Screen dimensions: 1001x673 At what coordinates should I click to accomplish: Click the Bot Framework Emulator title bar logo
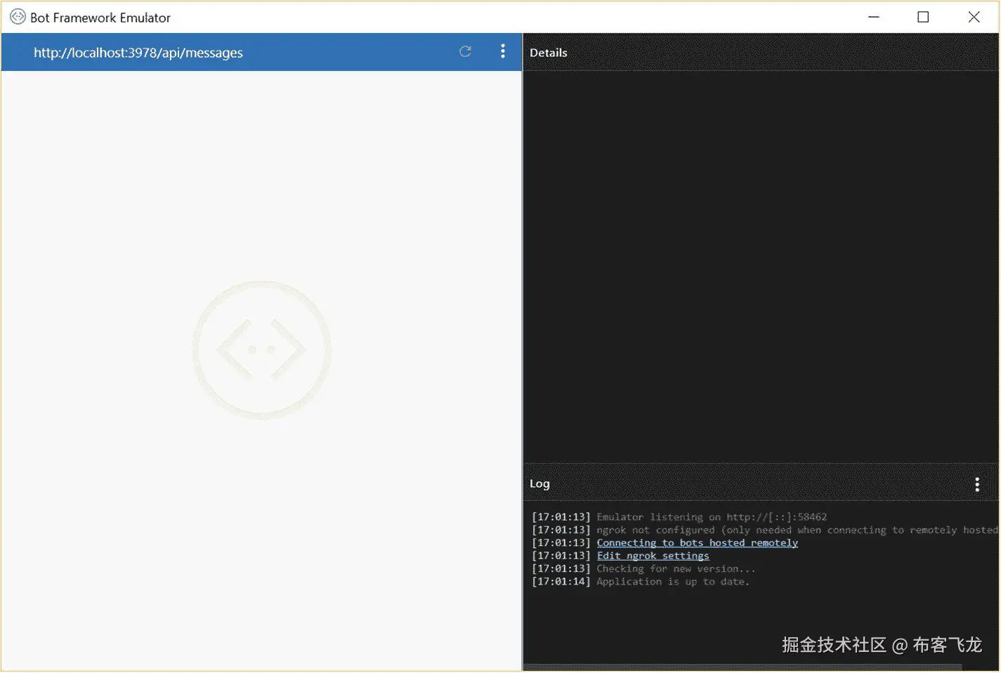(18, 17)
